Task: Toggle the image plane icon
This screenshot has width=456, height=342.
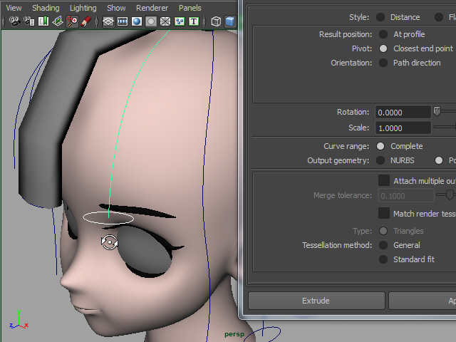Action: tap(58, 21)
